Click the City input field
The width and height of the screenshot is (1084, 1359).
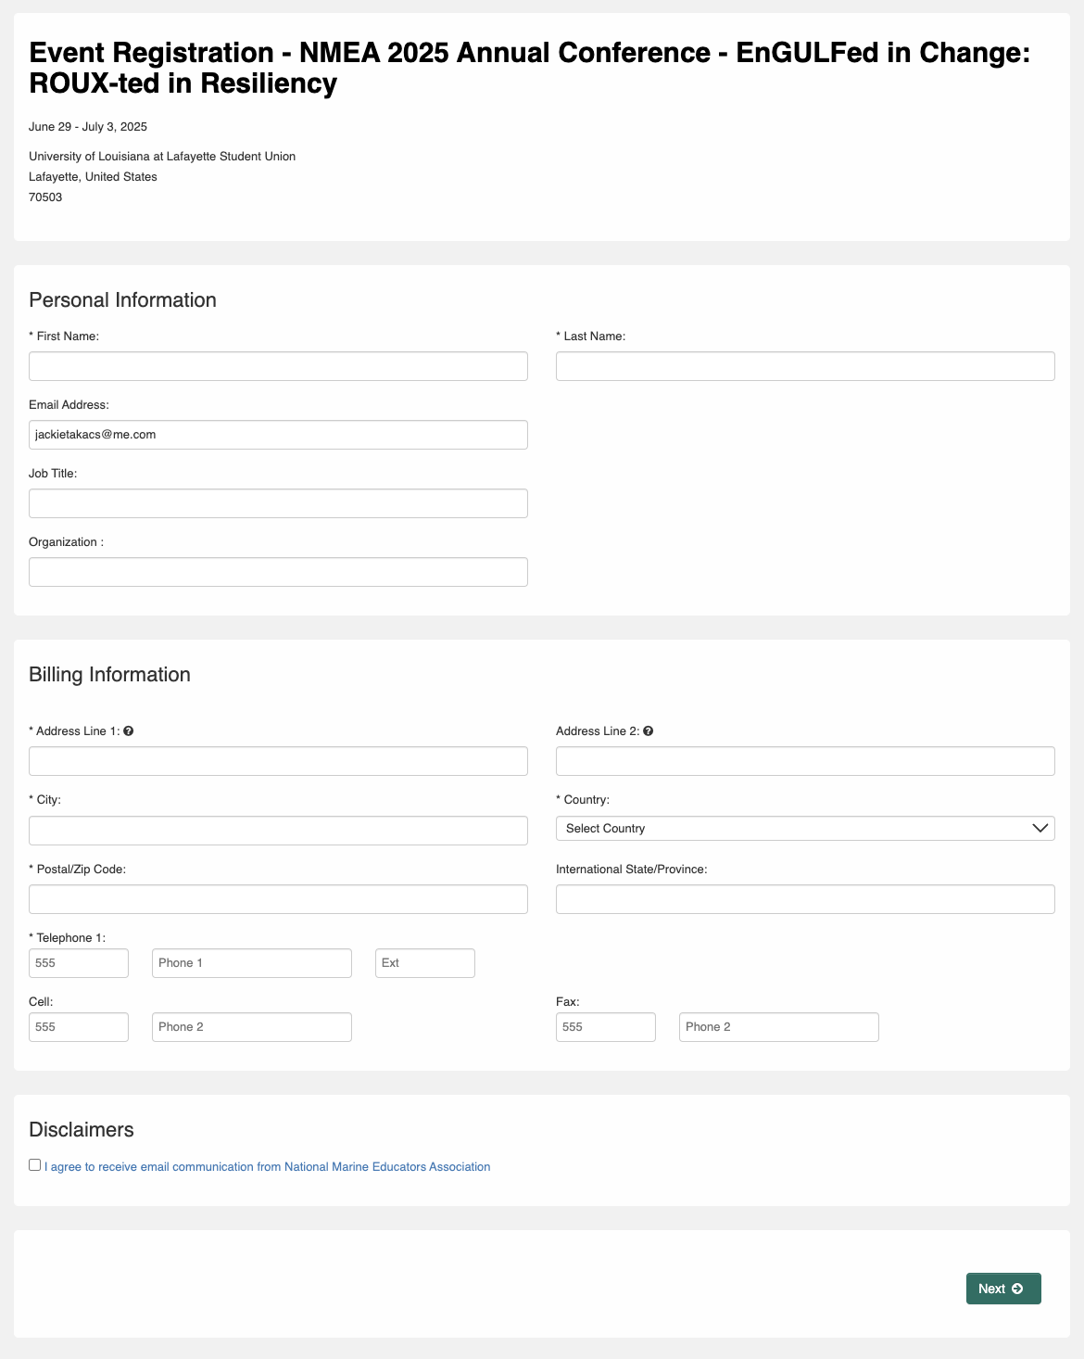click(278, 831)
